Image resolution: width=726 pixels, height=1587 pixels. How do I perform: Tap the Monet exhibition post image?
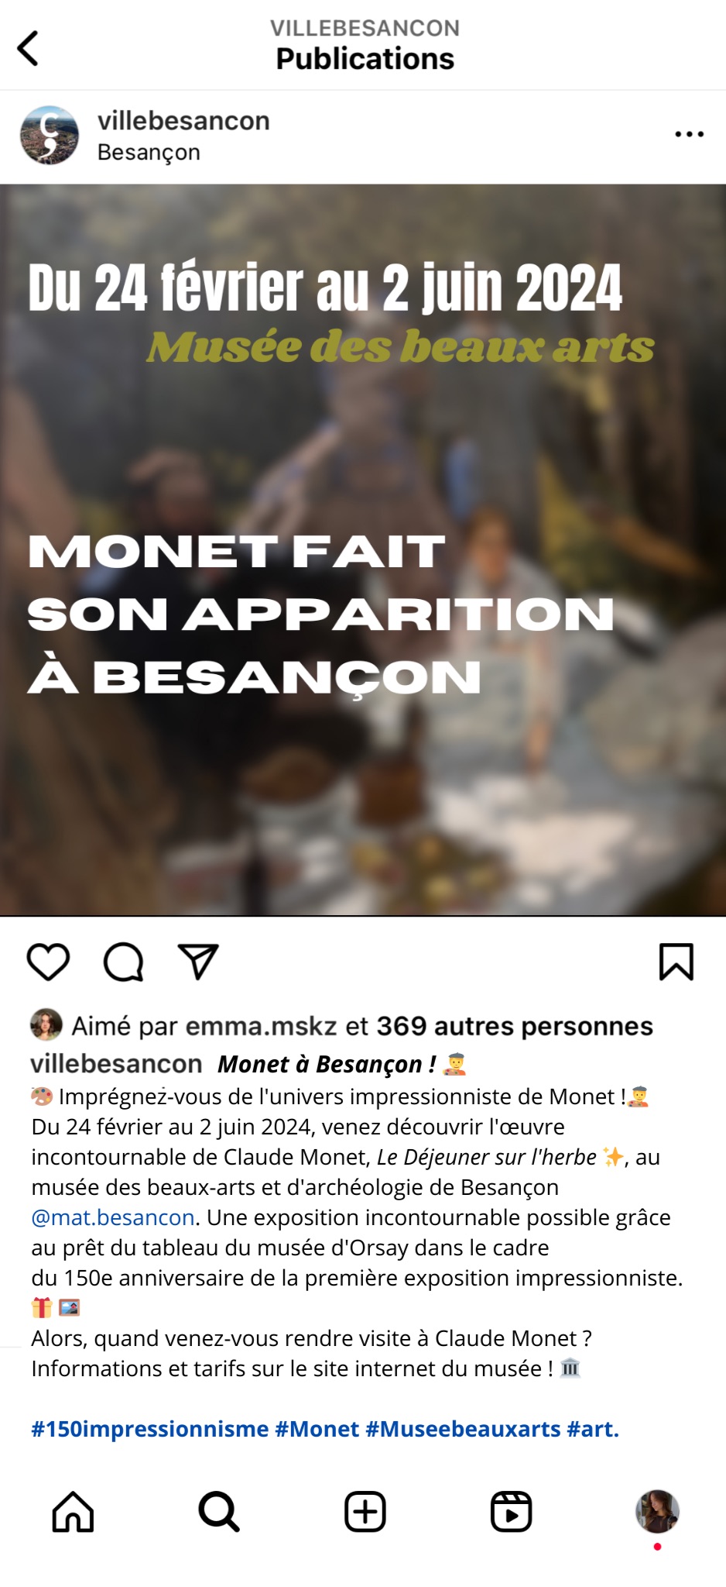tap(363, 550)
